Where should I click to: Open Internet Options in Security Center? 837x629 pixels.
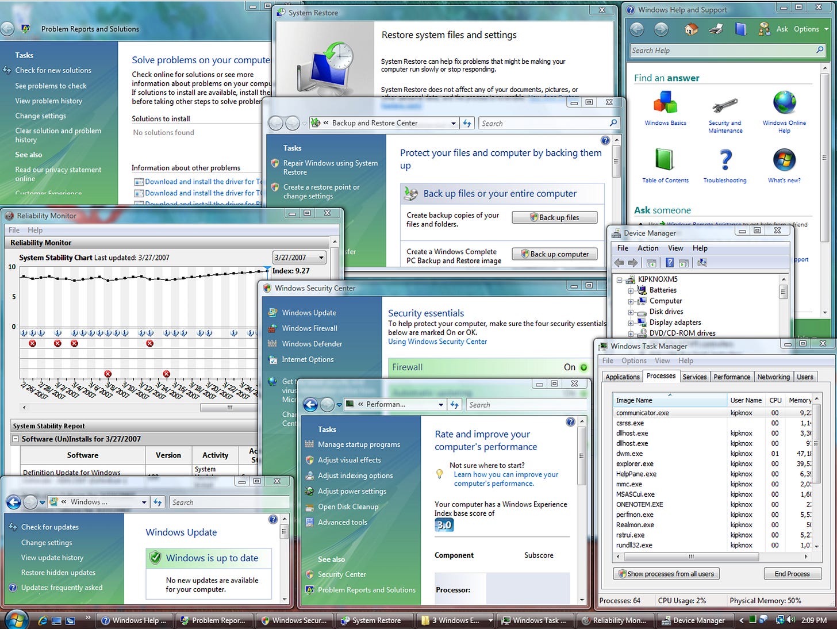click(x=308, y=359)
